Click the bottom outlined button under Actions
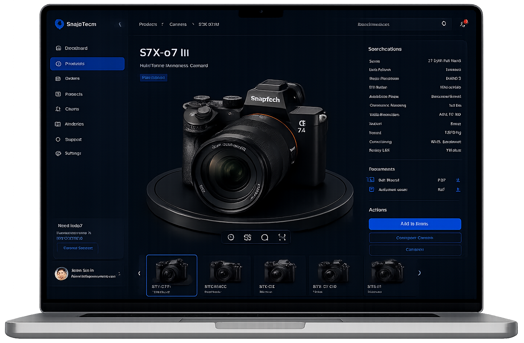The width and height of the screenshot is (524, 343). tap(415, 250)
